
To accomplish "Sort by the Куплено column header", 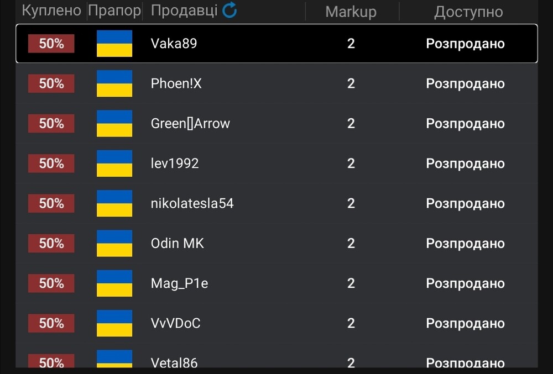I will (x=51, y=10).
